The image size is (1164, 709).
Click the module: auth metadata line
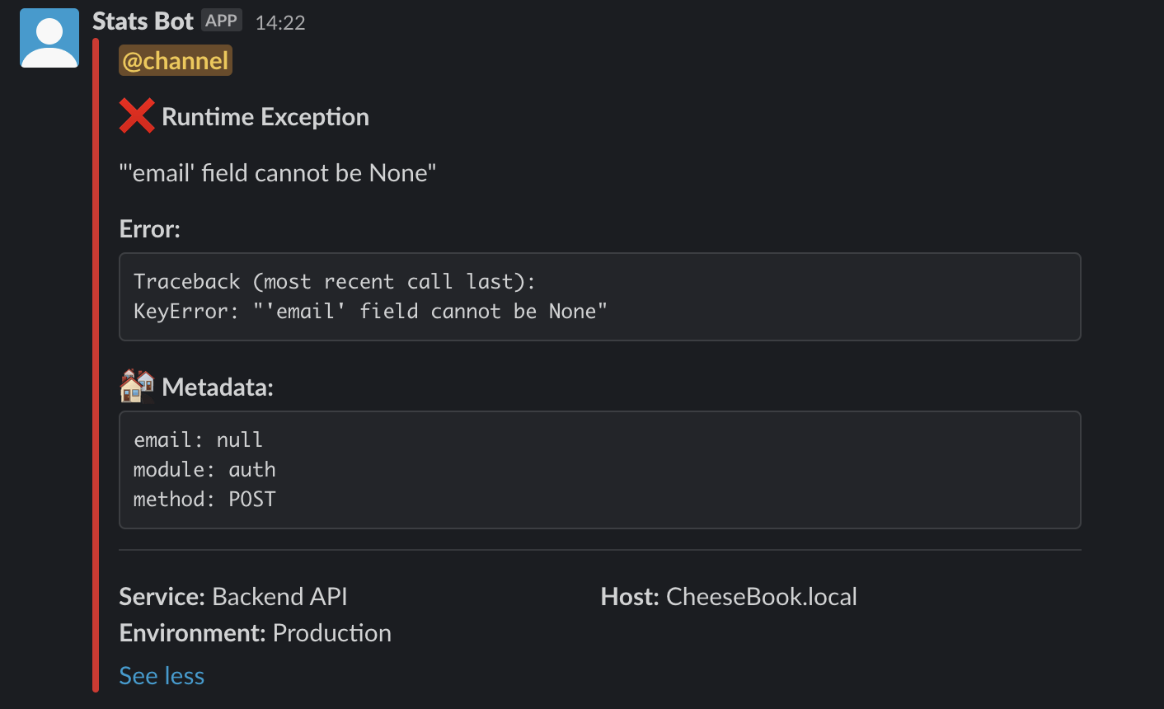(204, 470)
